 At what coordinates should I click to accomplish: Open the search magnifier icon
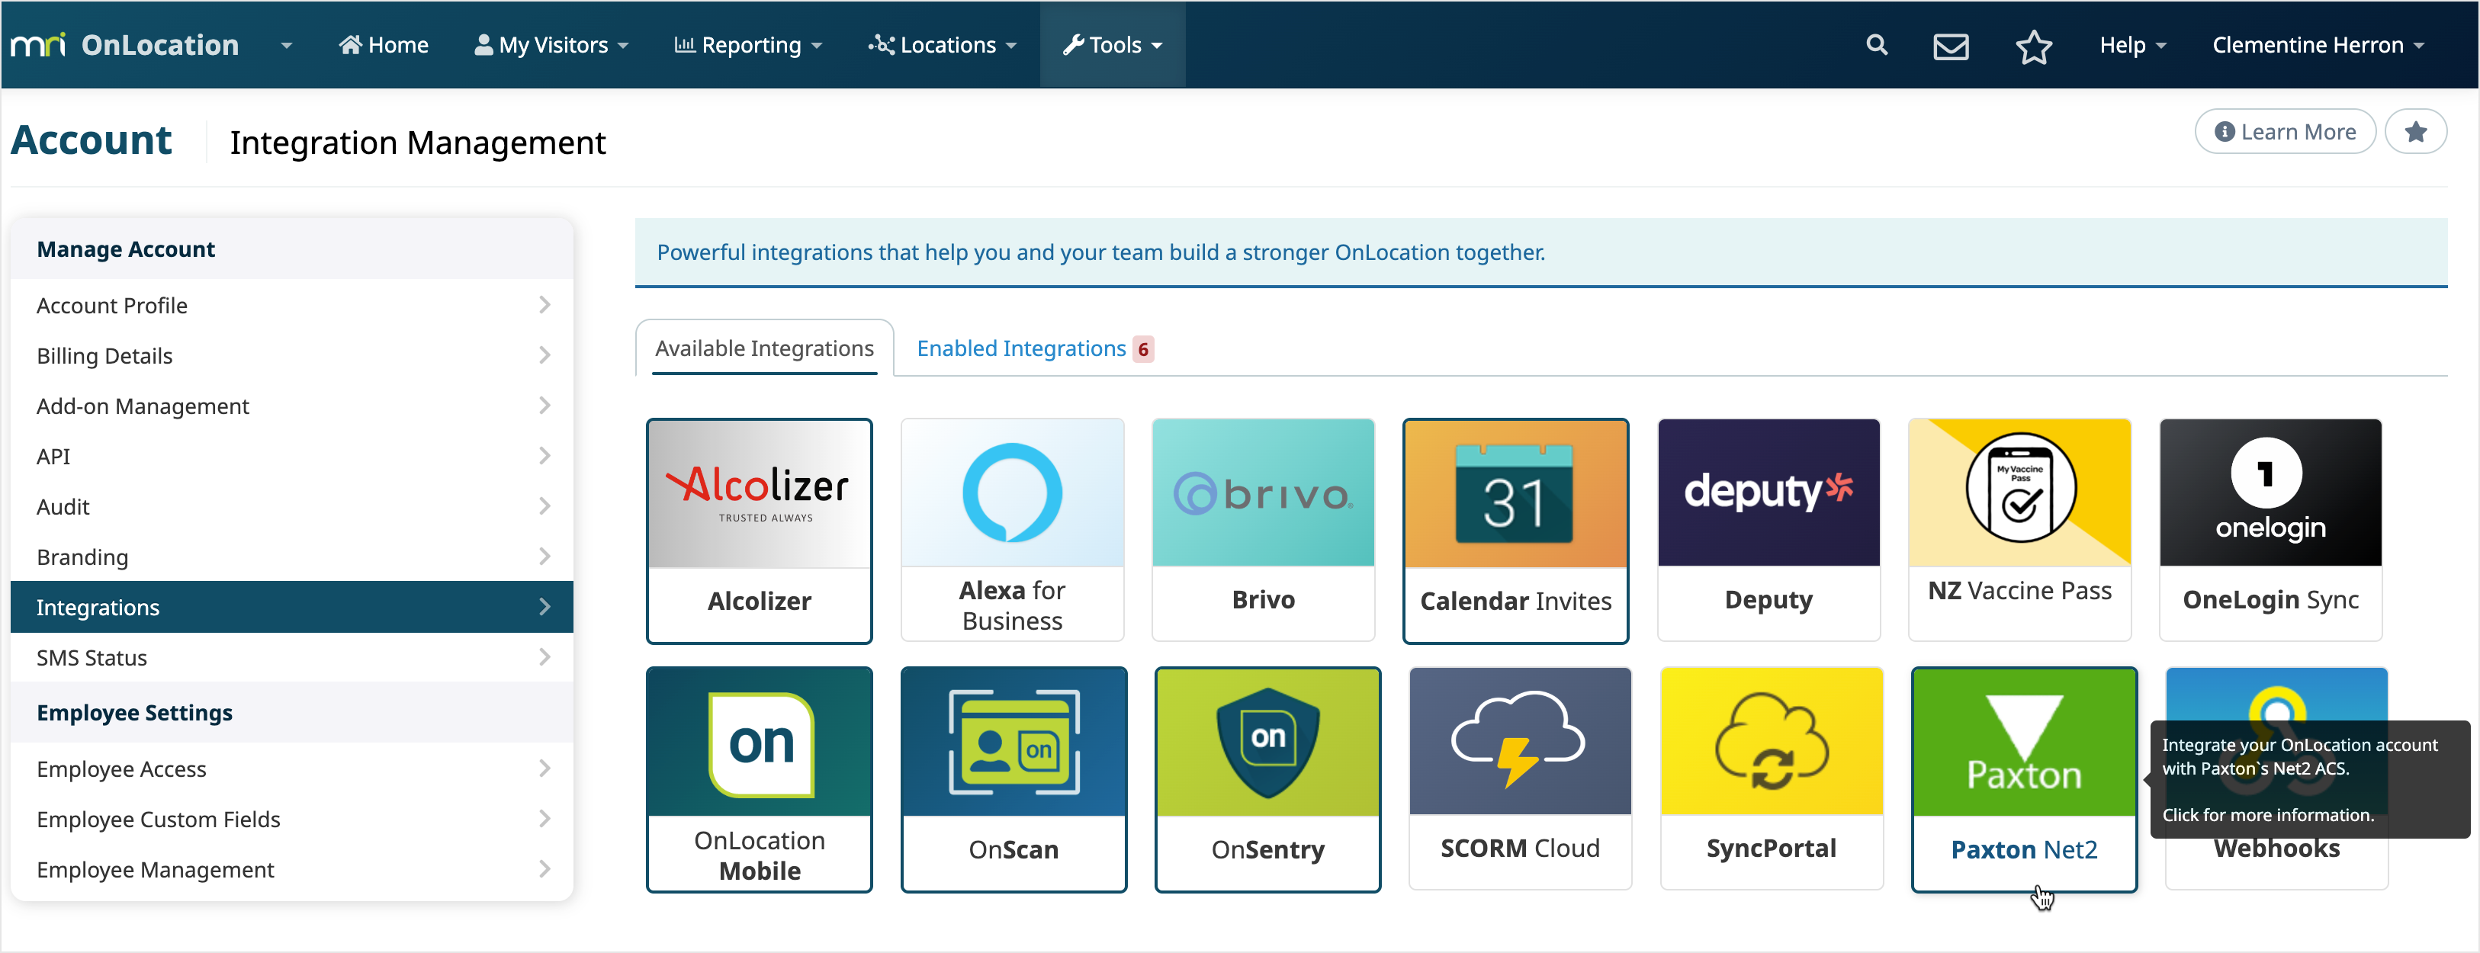(x=1875, y=45)
